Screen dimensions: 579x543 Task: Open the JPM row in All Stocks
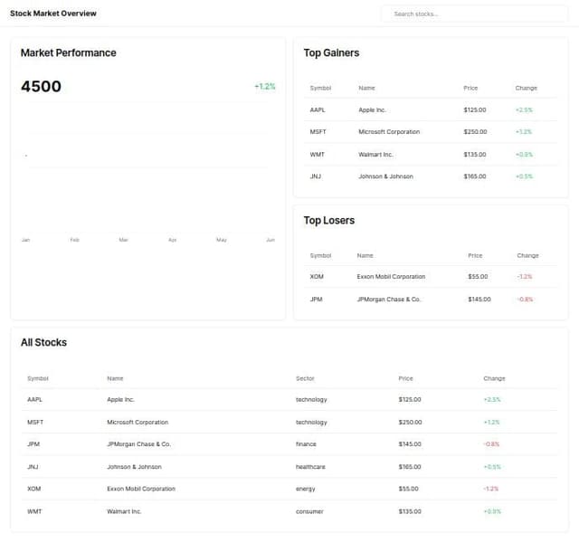click(x=289, y=444)
